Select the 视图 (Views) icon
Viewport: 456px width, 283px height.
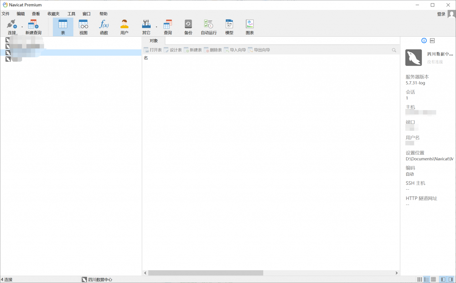point(83,26)
